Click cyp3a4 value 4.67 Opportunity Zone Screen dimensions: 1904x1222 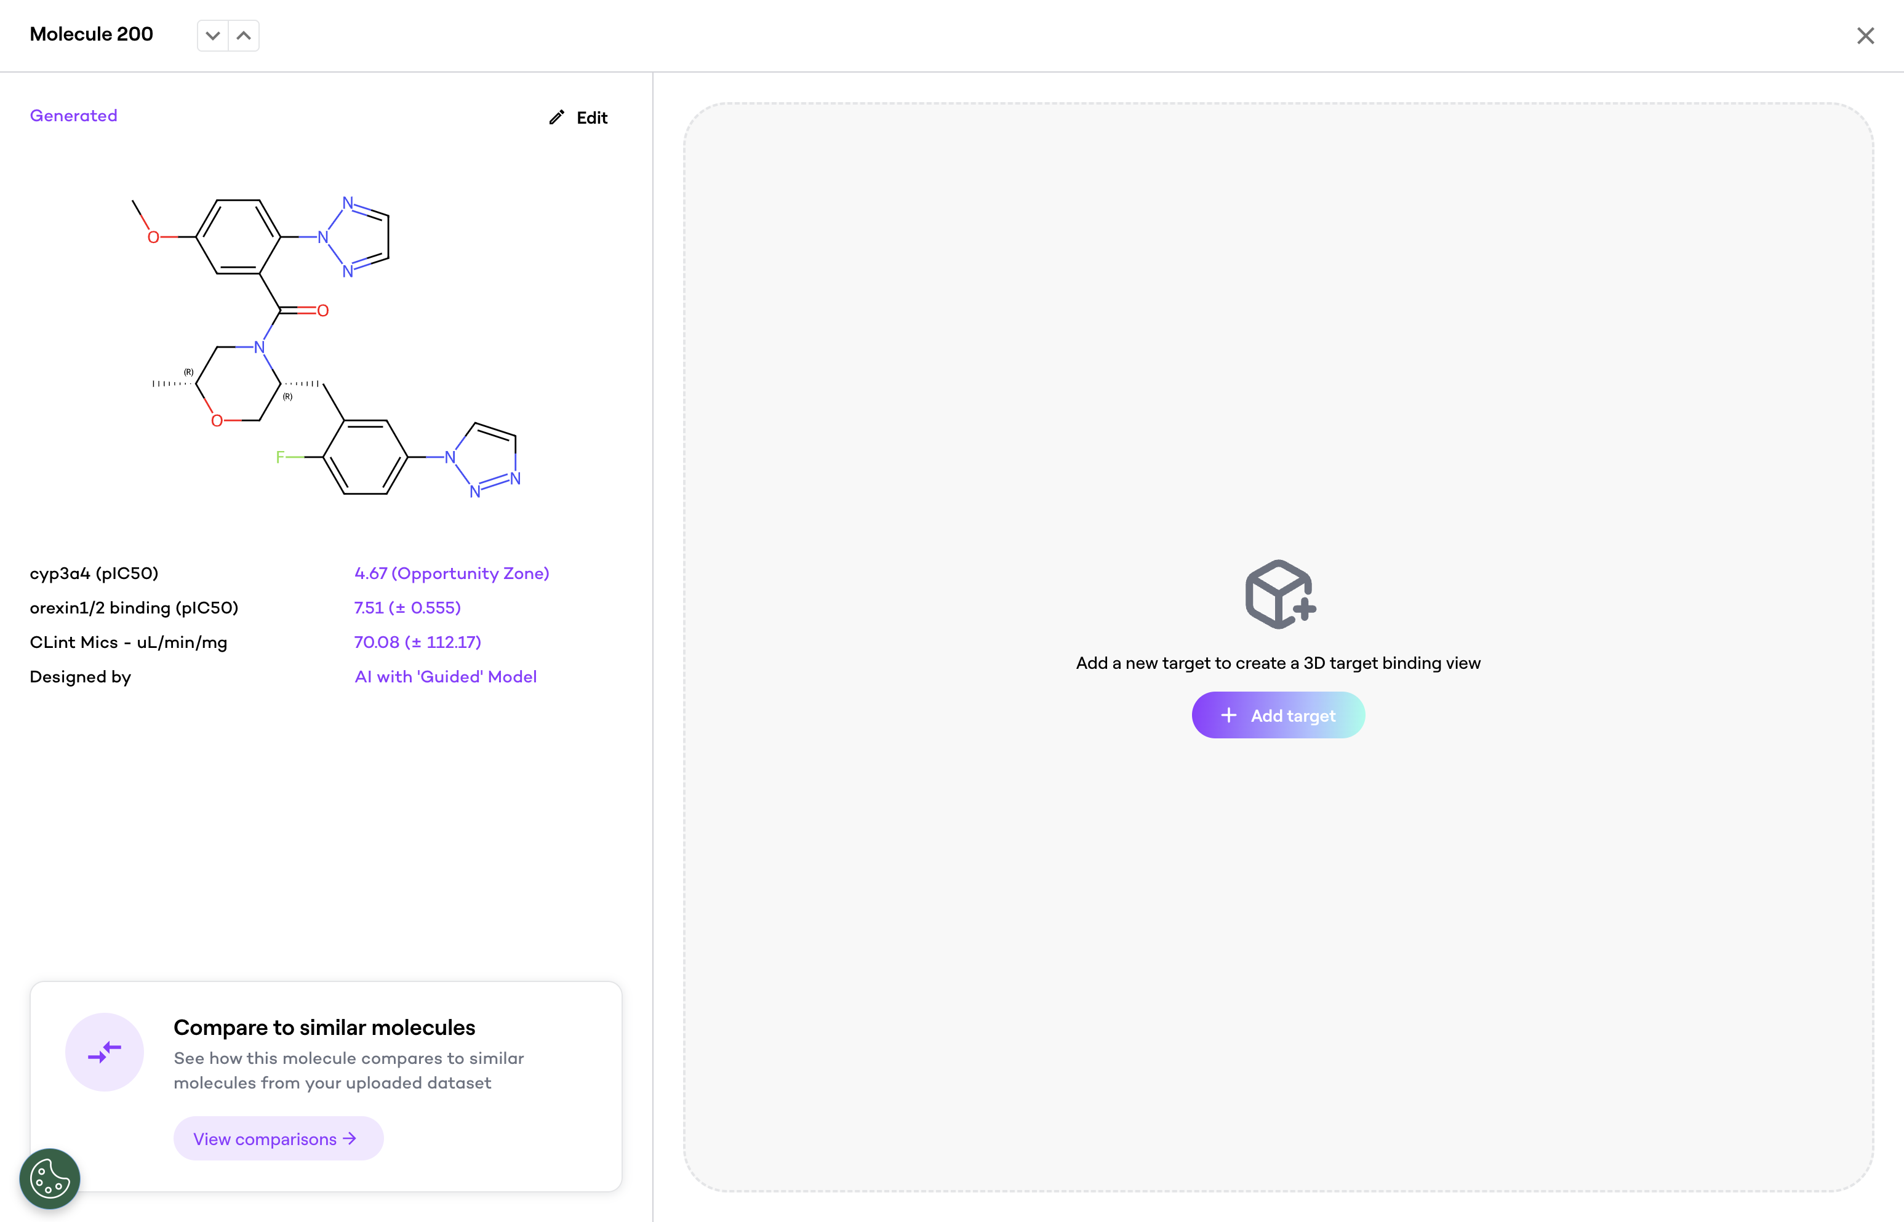(451, 573)
